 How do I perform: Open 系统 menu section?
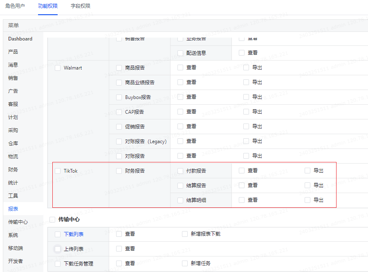pyautogui.click(x=13, y=235)
